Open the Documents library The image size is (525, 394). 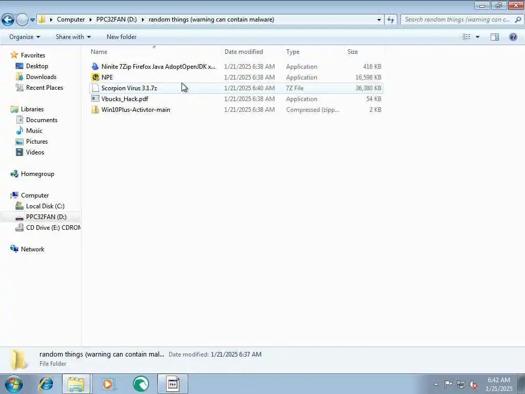tap(42, 120)
